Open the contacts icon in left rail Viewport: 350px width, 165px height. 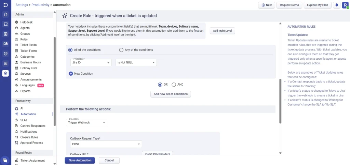[5, 34]
